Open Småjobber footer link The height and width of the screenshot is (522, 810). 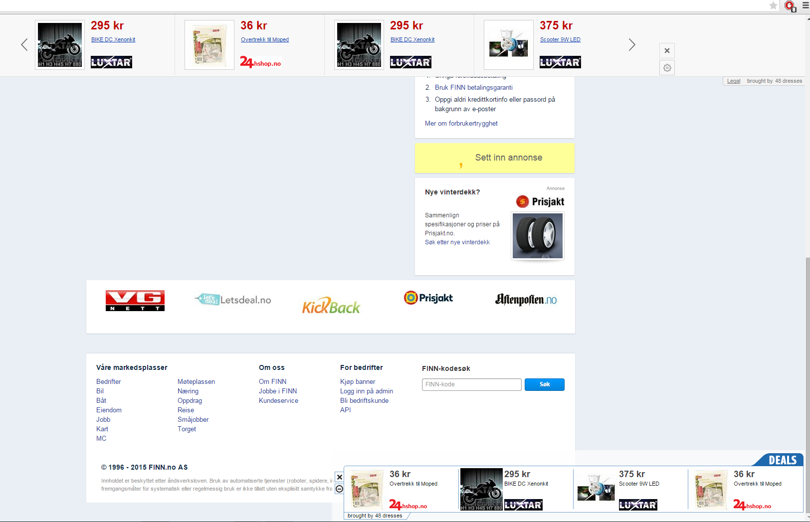pyautogui.click(x=193, y=419)
